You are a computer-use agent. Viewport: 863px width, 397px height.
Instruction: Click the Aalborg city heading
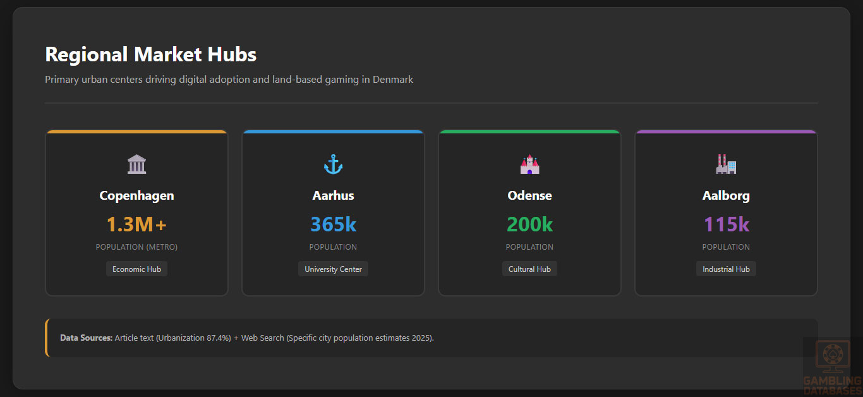pos(726,196)
